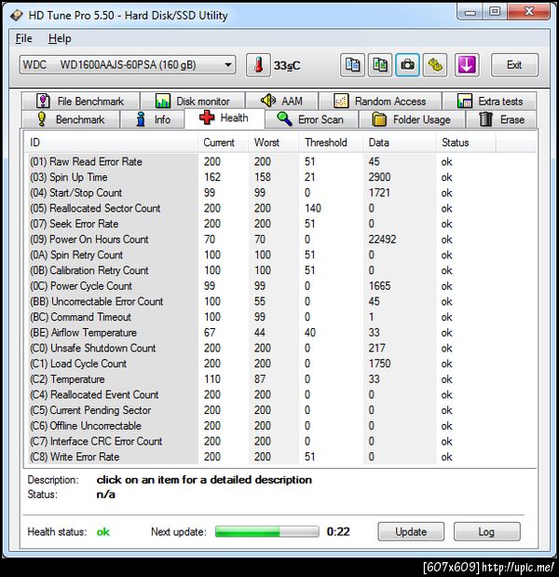The image size is (559, 577).
Task: Select the (01) Raw Read Error Rate row
Action: pos(281,161)
